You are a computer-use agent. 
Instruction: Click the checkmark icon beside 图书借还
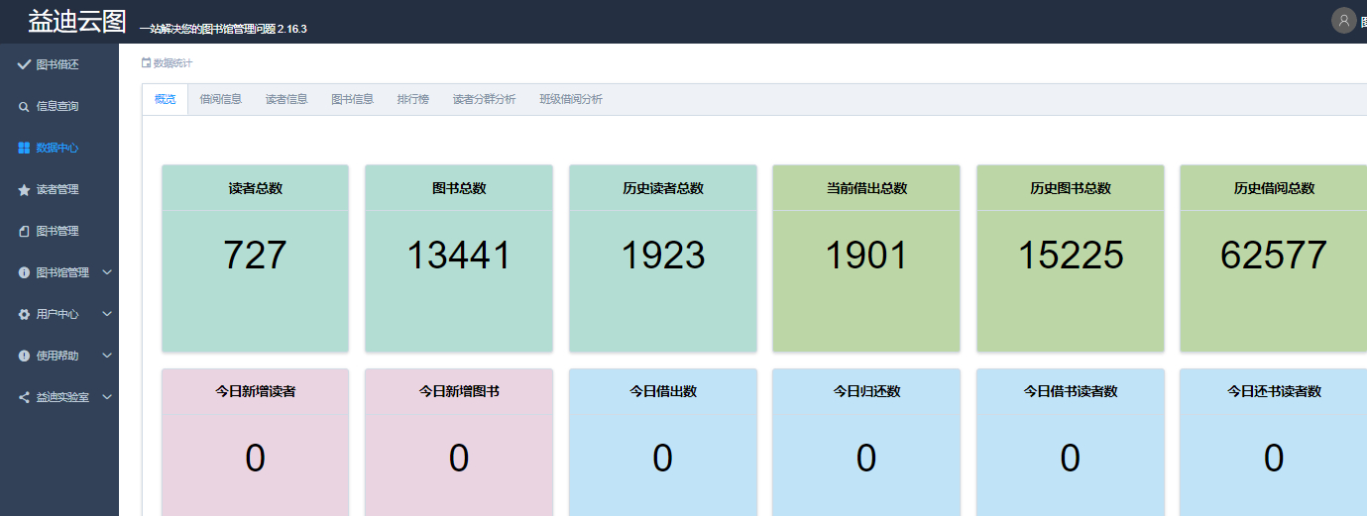(x=24, y=64)
